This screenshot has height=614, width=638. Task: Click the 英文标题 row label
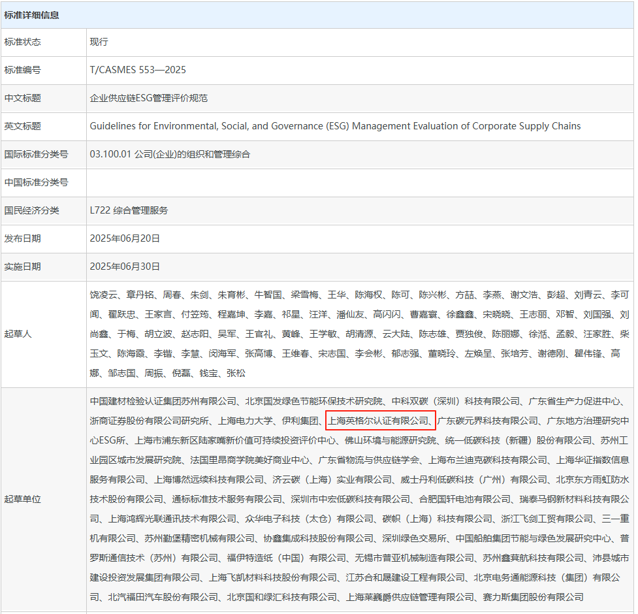[22, 126]
